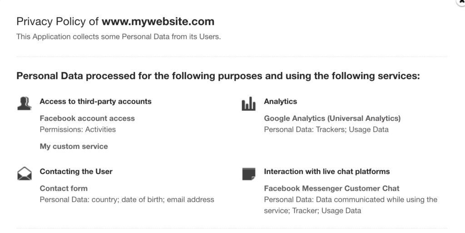Expand the Contact form details
The width and height of the screenshot is (465, 233).
coord(64,188)
